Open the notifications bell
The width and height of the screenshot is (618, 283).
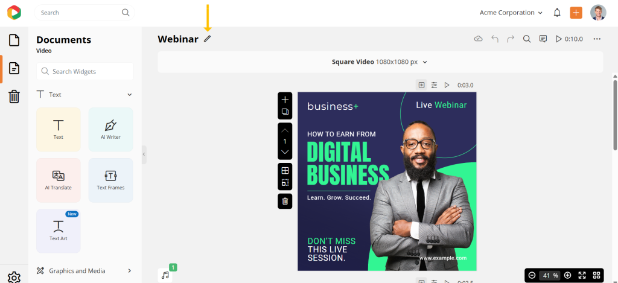pyautogui.click(x=557, y=13)
